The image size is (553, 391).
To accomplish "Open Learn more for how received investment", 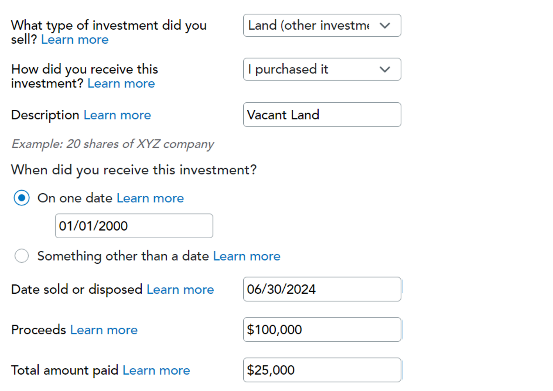I will [x=121, y=84].
